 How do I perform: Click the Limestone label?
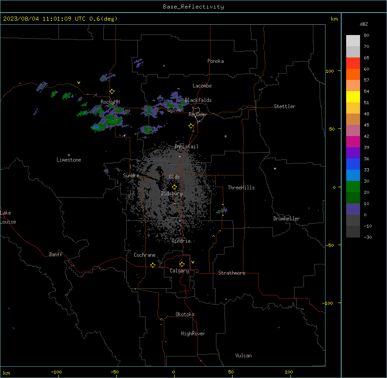pyautogui.click(x=69, y=160)
